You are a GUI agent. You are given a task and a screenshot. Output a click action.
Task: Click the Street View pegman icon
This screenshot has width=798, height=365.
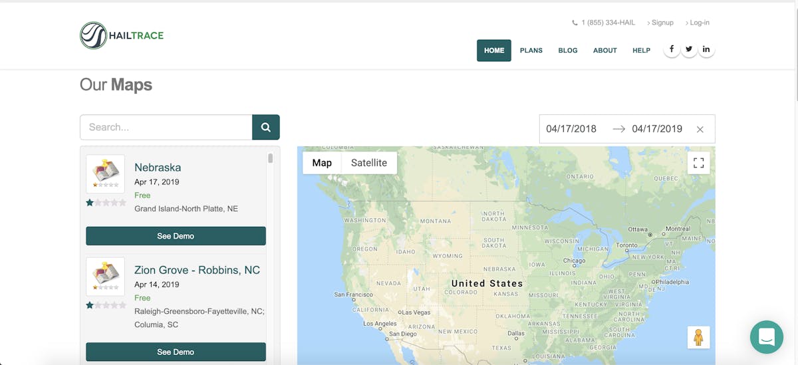[x=698, y=338]
